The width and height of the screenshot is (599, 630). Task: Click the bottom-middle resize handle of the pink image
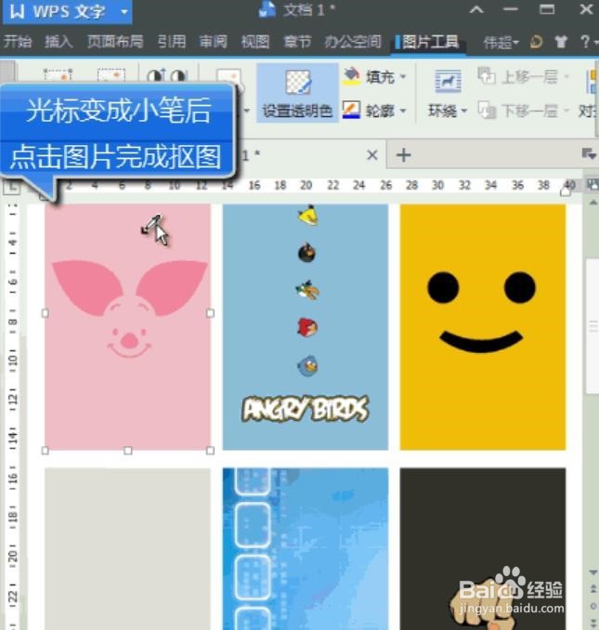[x=127, y=451]
